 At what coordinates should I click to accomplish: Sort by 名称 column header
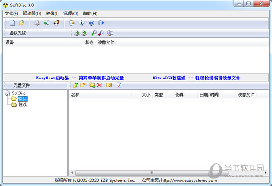pos(100,95)
